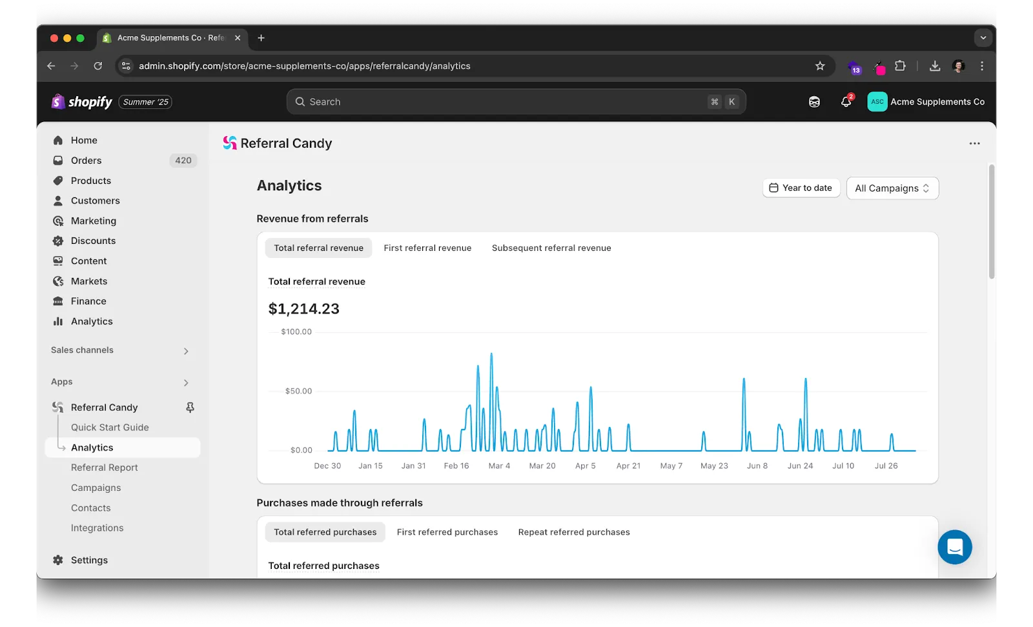Open Shopify Analytics from the sidebar icon
1033x627 pixels.
point(58,321)
